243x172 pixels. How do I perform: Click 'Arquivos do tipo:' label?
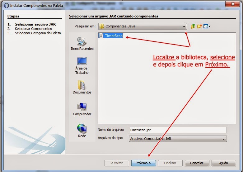tap(110, 138)
